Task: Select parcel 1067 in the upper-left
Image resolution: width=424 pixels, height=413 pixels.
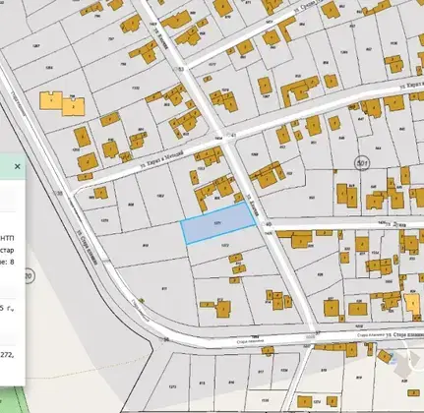Action: click(x=36, y=46)
